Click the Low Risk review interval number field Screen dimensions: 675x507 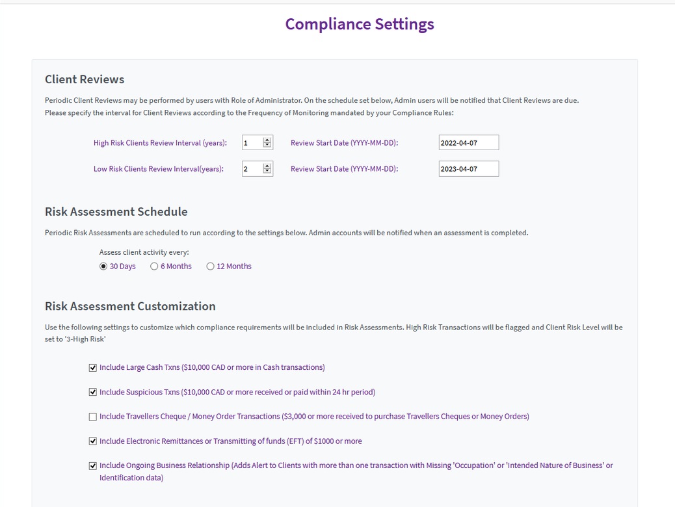coord(258,169)
